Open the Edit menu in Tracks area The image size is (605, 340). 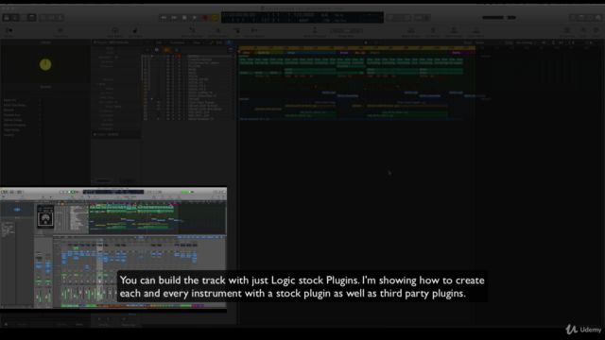[x=160, y=42]
